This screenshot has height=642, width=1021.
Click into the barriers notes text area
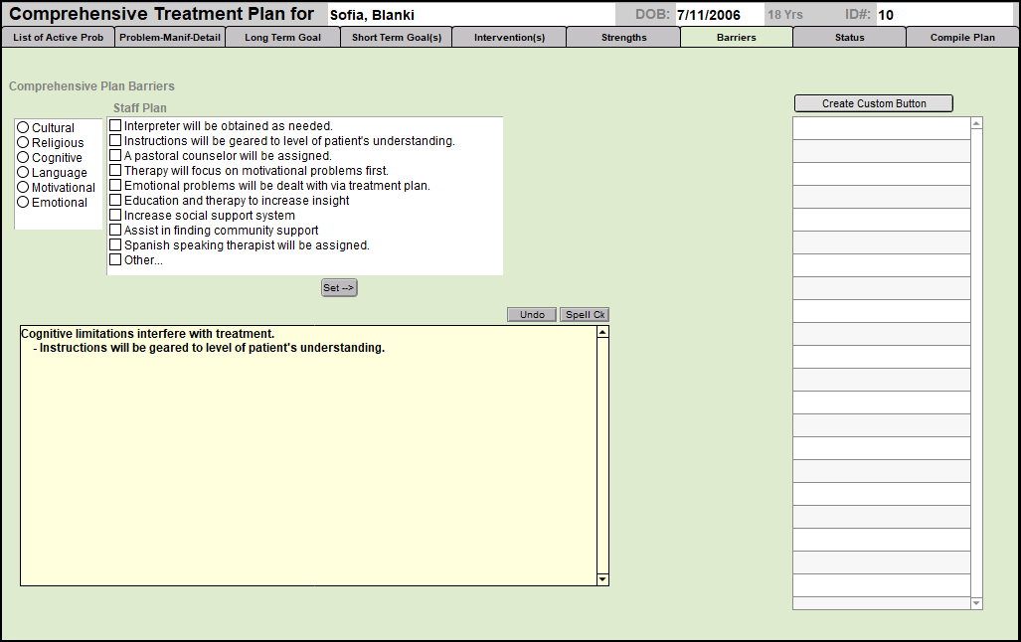(308, 457)
